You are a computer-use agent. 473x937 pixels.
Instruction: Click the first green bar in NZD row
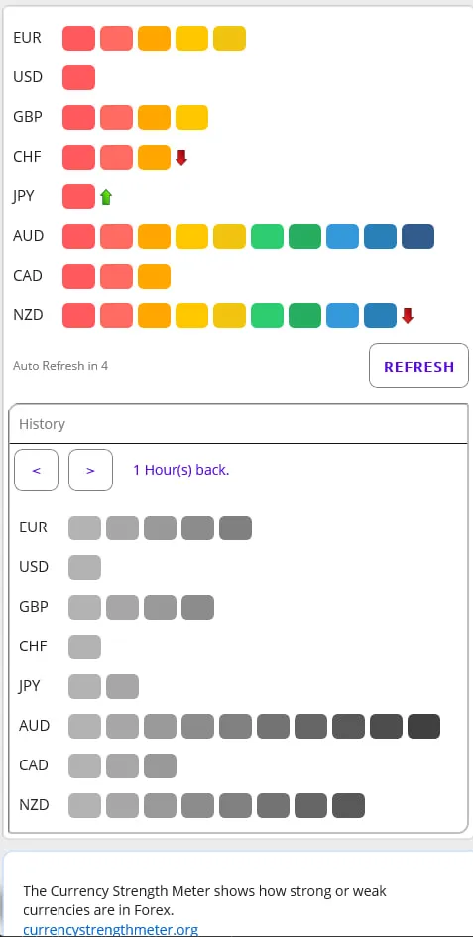268,315
